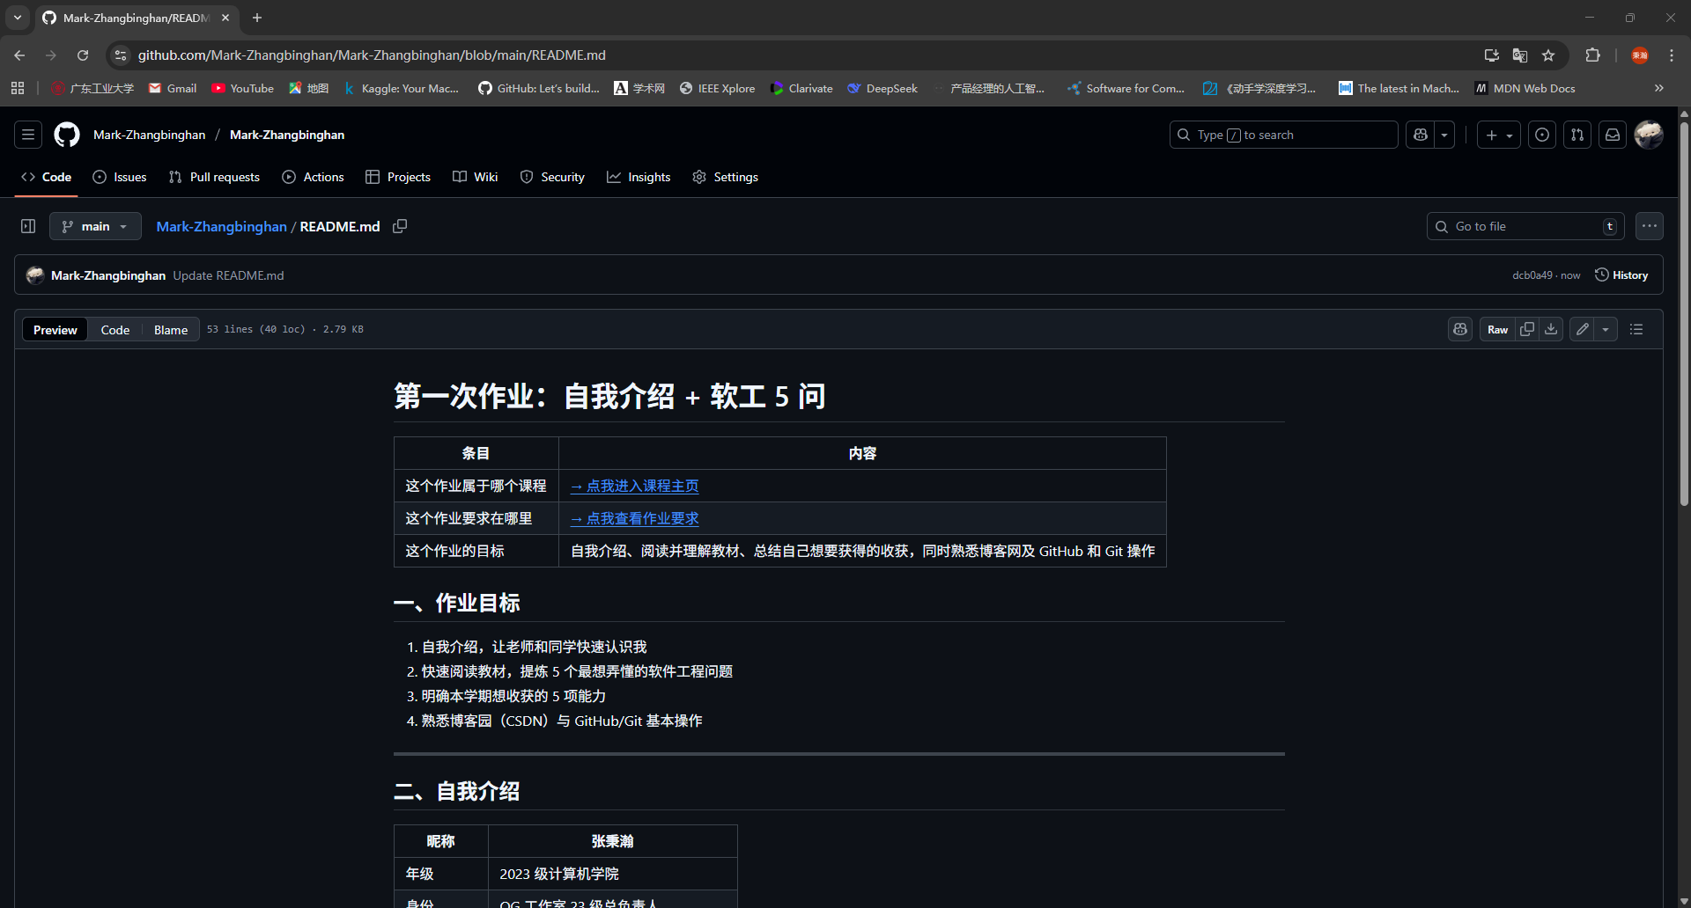This screenshot has width=1691, height=908.
Task: Toggle the bookmark star in address bar
Action: click(1549, 55)
